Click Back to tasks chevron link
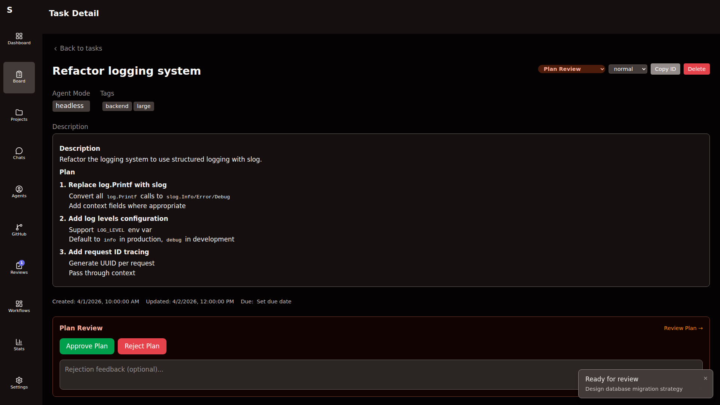The height and width of the screenshot is (405, 720). [78, 48]
